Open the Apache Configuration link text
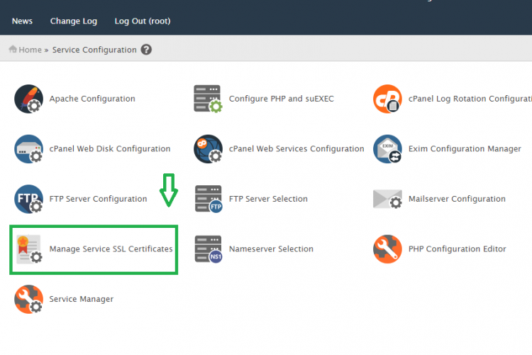The width and height of the screenshot is (532, 355). pyautogui.click(x=92, y=99)
